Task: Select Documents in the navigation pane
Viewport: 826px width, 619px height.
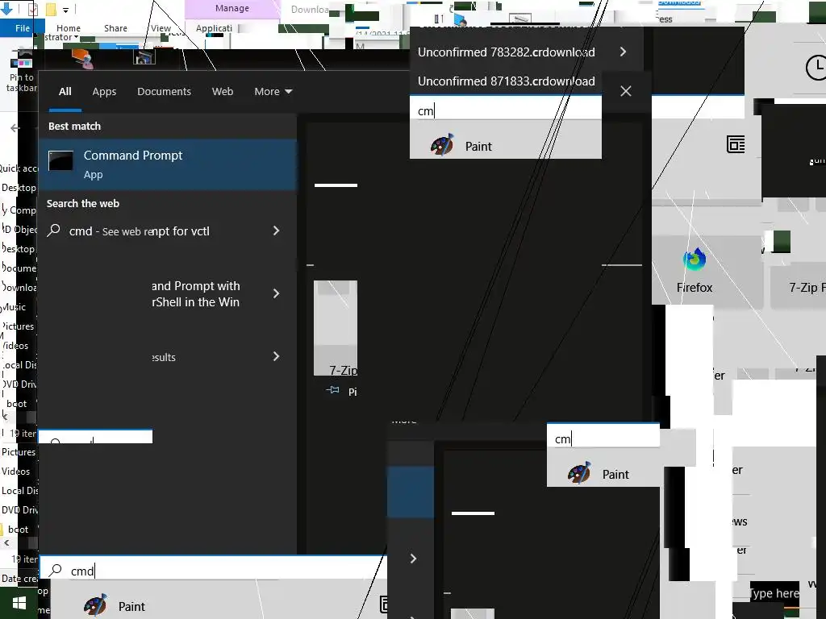Action: coord(19,268)
